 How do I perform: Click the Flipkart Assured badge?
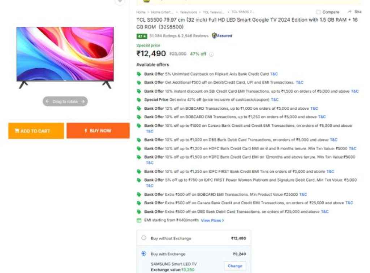(x=222, y=36)
